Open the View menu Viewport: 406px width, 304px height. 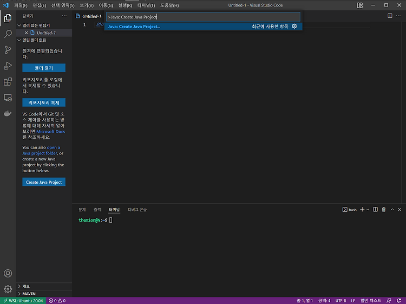pyautogui.click(x=87, y=5)
